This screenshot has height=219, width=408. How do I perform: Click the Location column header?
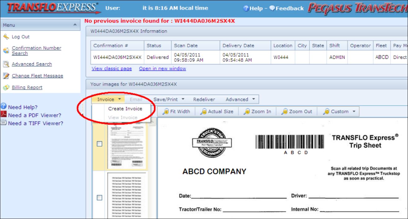(283, 46)
